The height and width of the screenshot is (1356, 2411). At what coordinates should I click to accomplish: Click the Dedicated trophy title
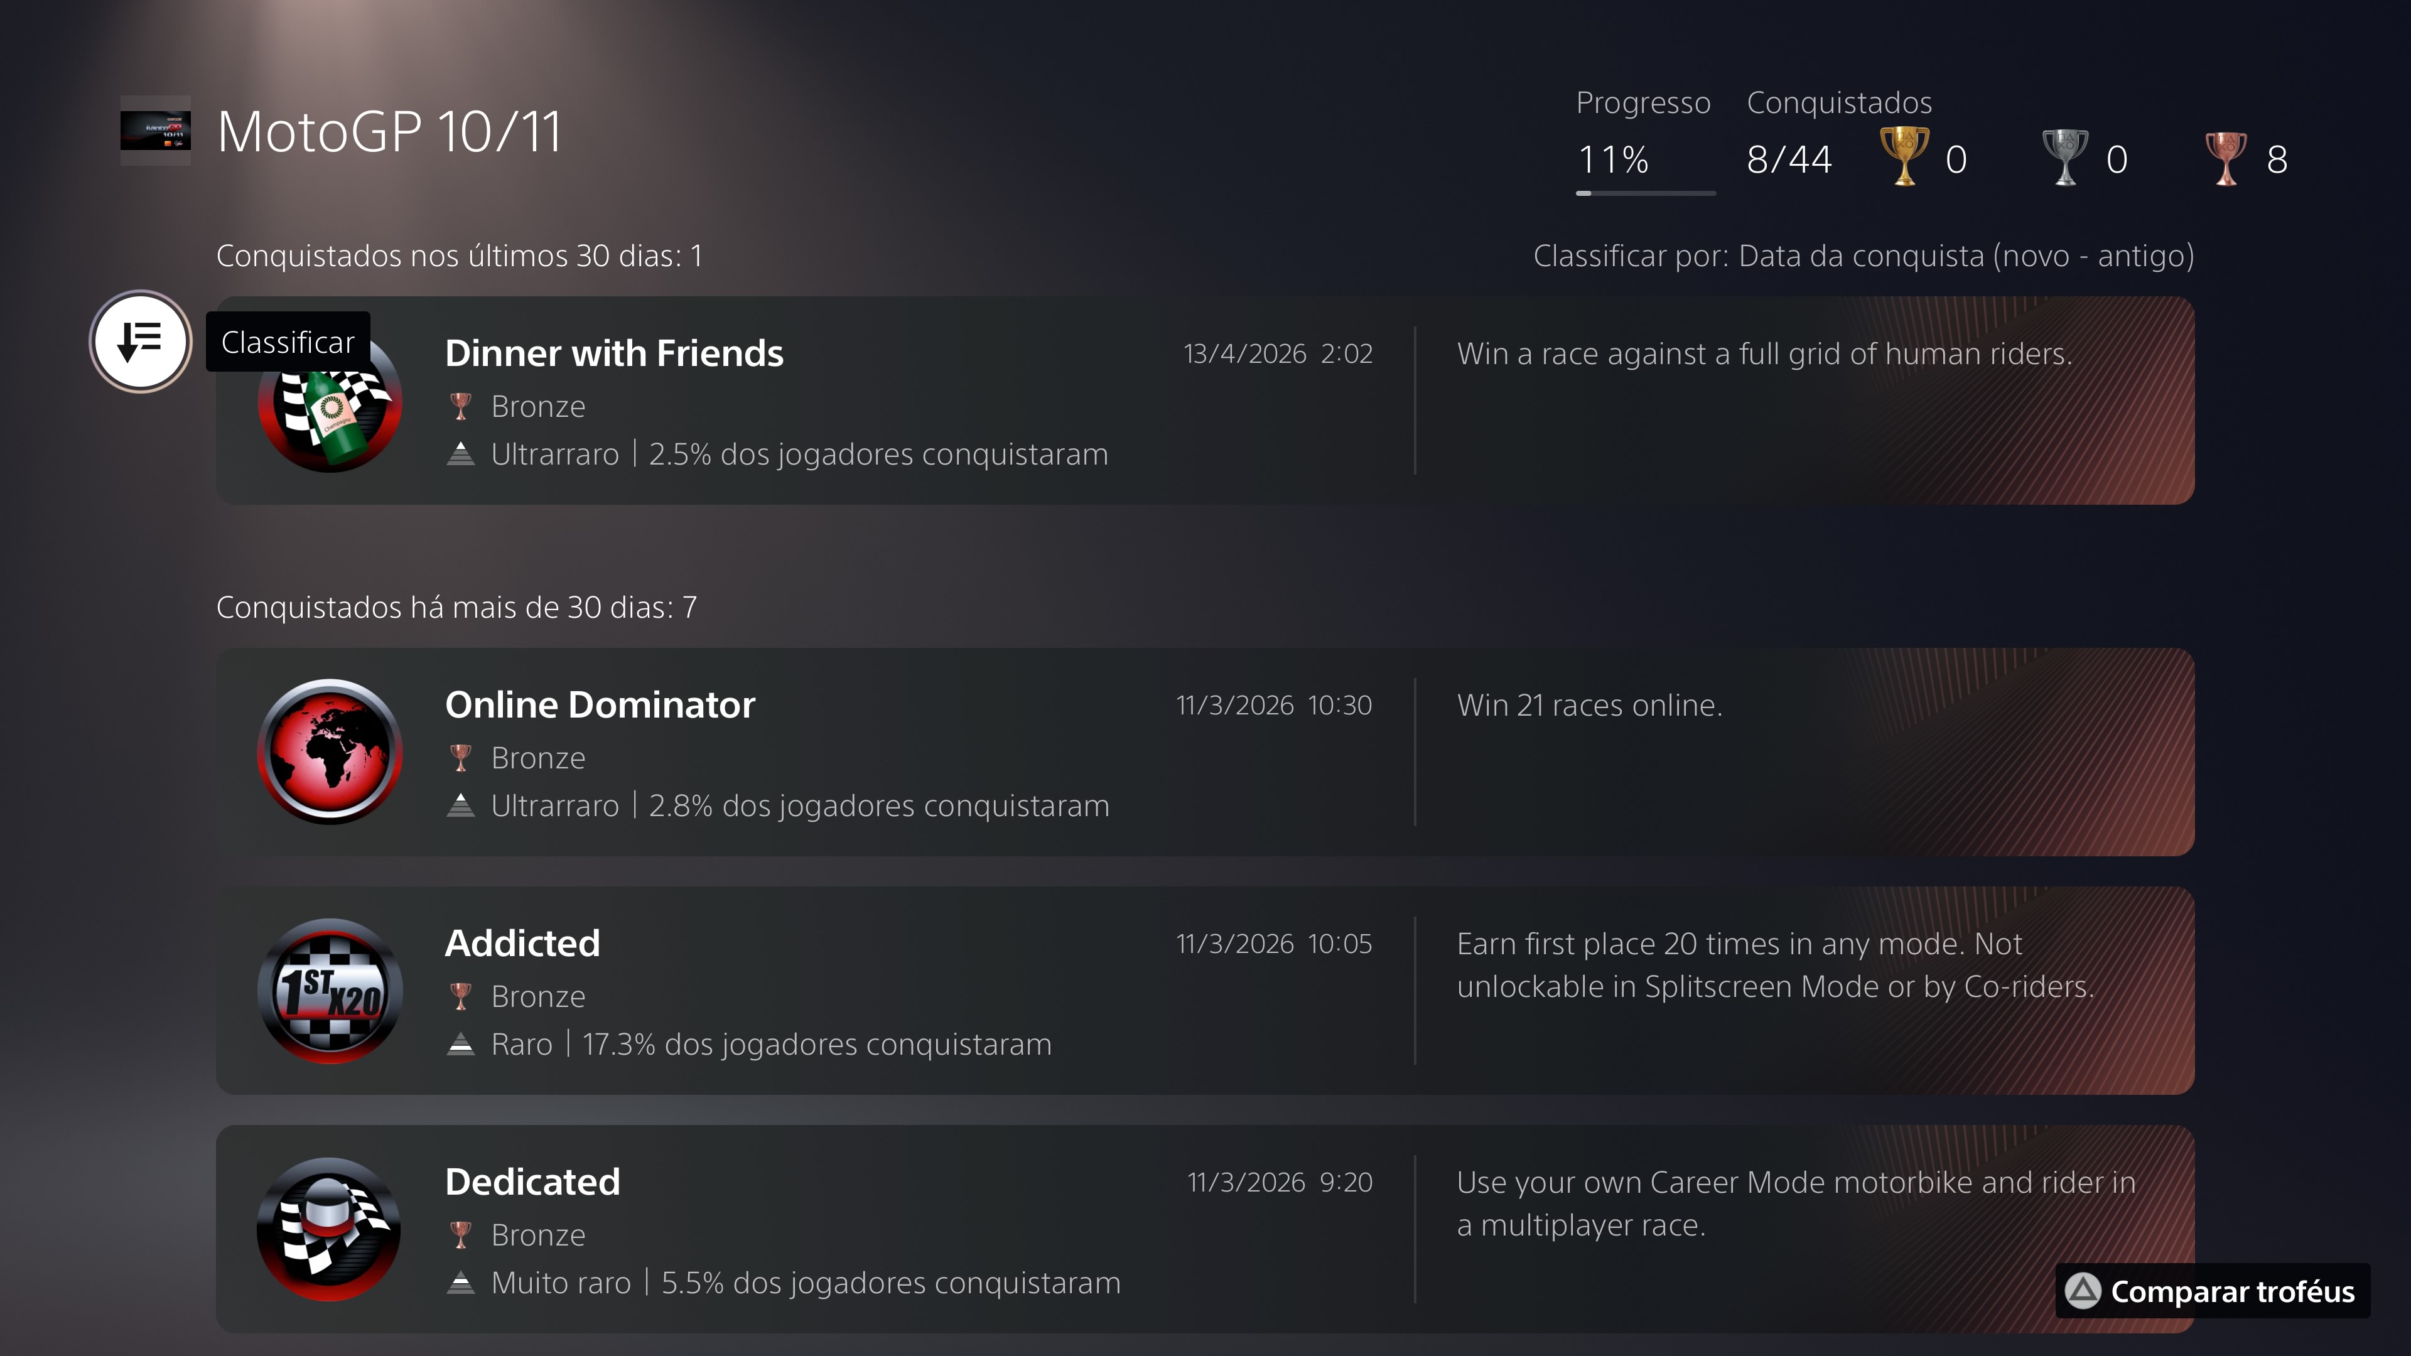pyautogui.click(x=532, y=1182)
